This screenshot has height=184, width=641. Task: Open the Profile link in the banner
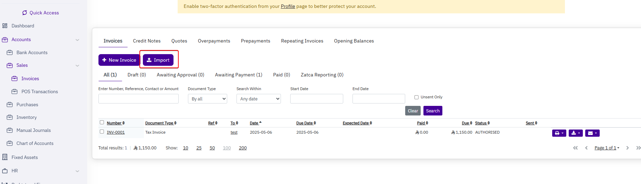click(288, 6)
